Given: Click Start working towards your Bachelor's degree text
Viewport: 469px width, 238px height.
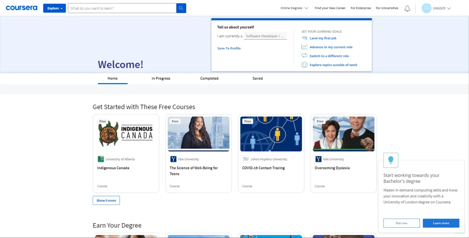Looking at the screenshot, I should coord(412,178).
